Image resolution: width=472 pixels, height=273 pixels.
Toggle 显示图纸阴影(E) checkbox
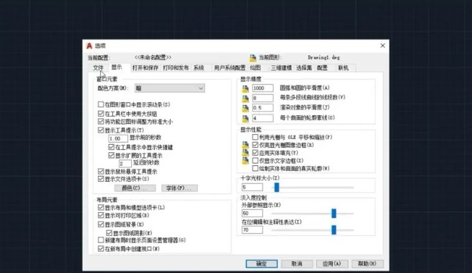[x=109, y=233]
